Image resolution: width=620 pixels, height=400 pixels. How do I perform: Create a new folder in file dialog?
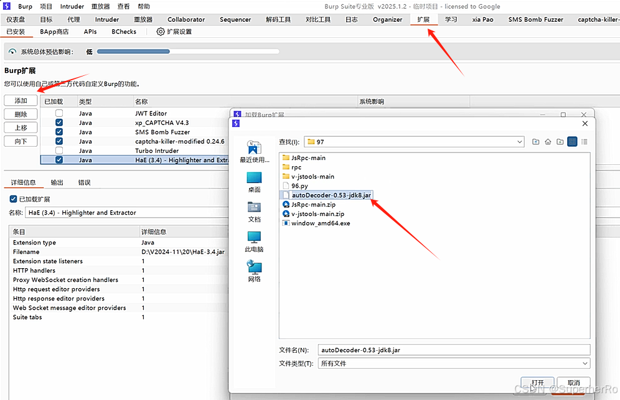[x=560, y=142]
